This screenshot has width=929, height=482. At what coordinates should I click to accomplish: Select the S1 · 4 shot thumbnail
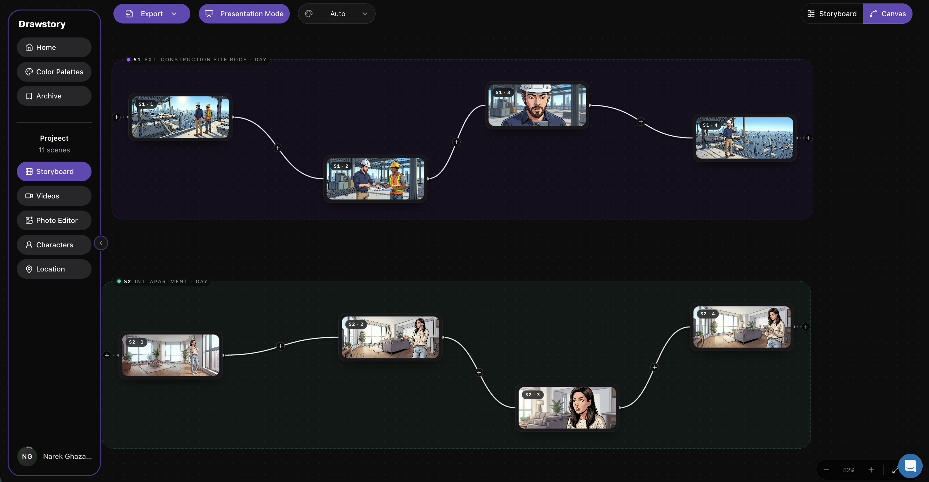point(745,138)
